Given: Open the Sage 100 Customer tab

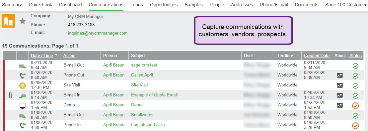Looking at the screenshot, I should pyautogui.click(x=346, y=5).
